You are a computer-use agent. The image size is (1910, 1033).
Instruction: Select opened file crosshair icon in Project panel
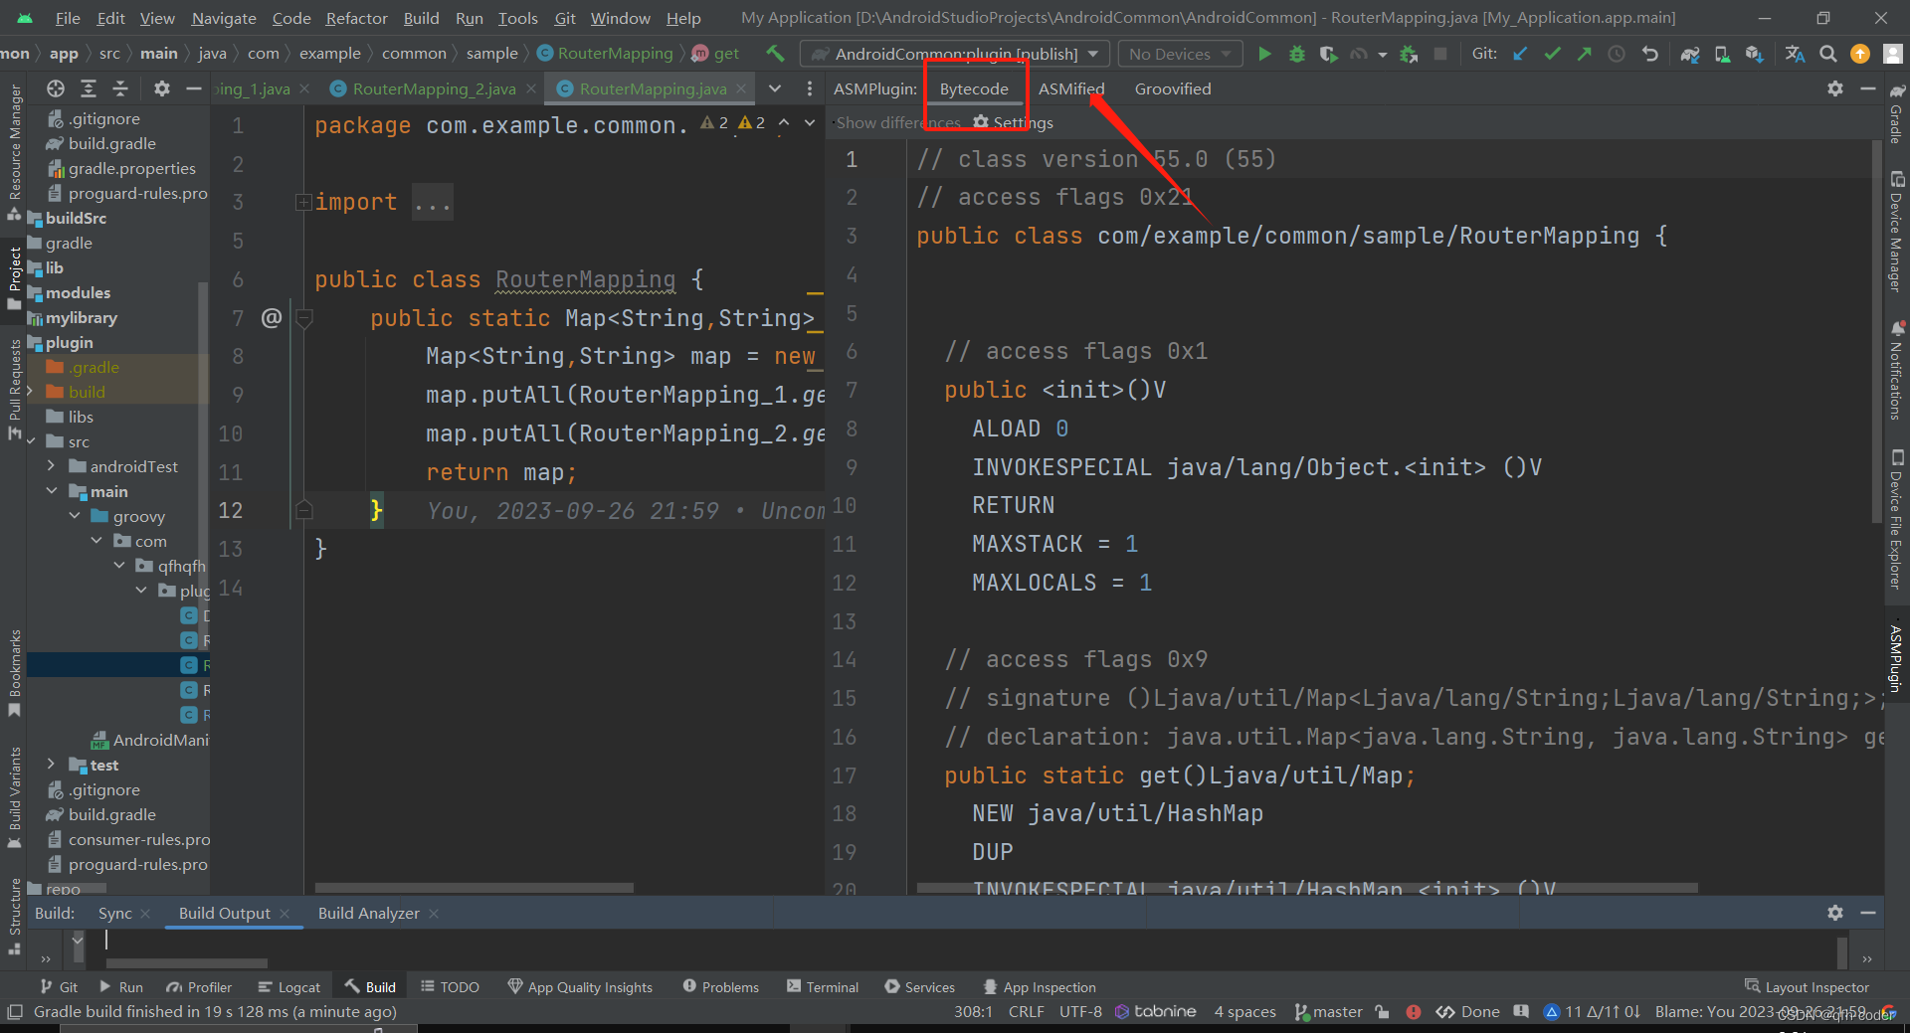tap(56, 88)
